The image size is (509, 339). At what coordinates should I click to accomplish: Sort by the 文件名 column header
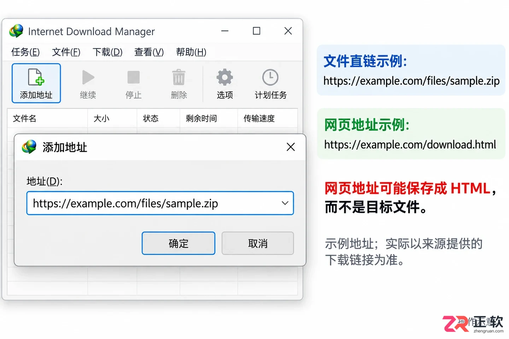[x=47, y=118]
